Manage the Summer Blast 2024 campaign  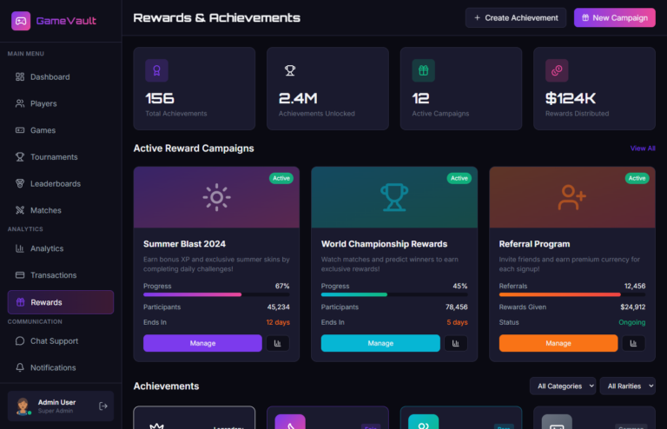202,343
